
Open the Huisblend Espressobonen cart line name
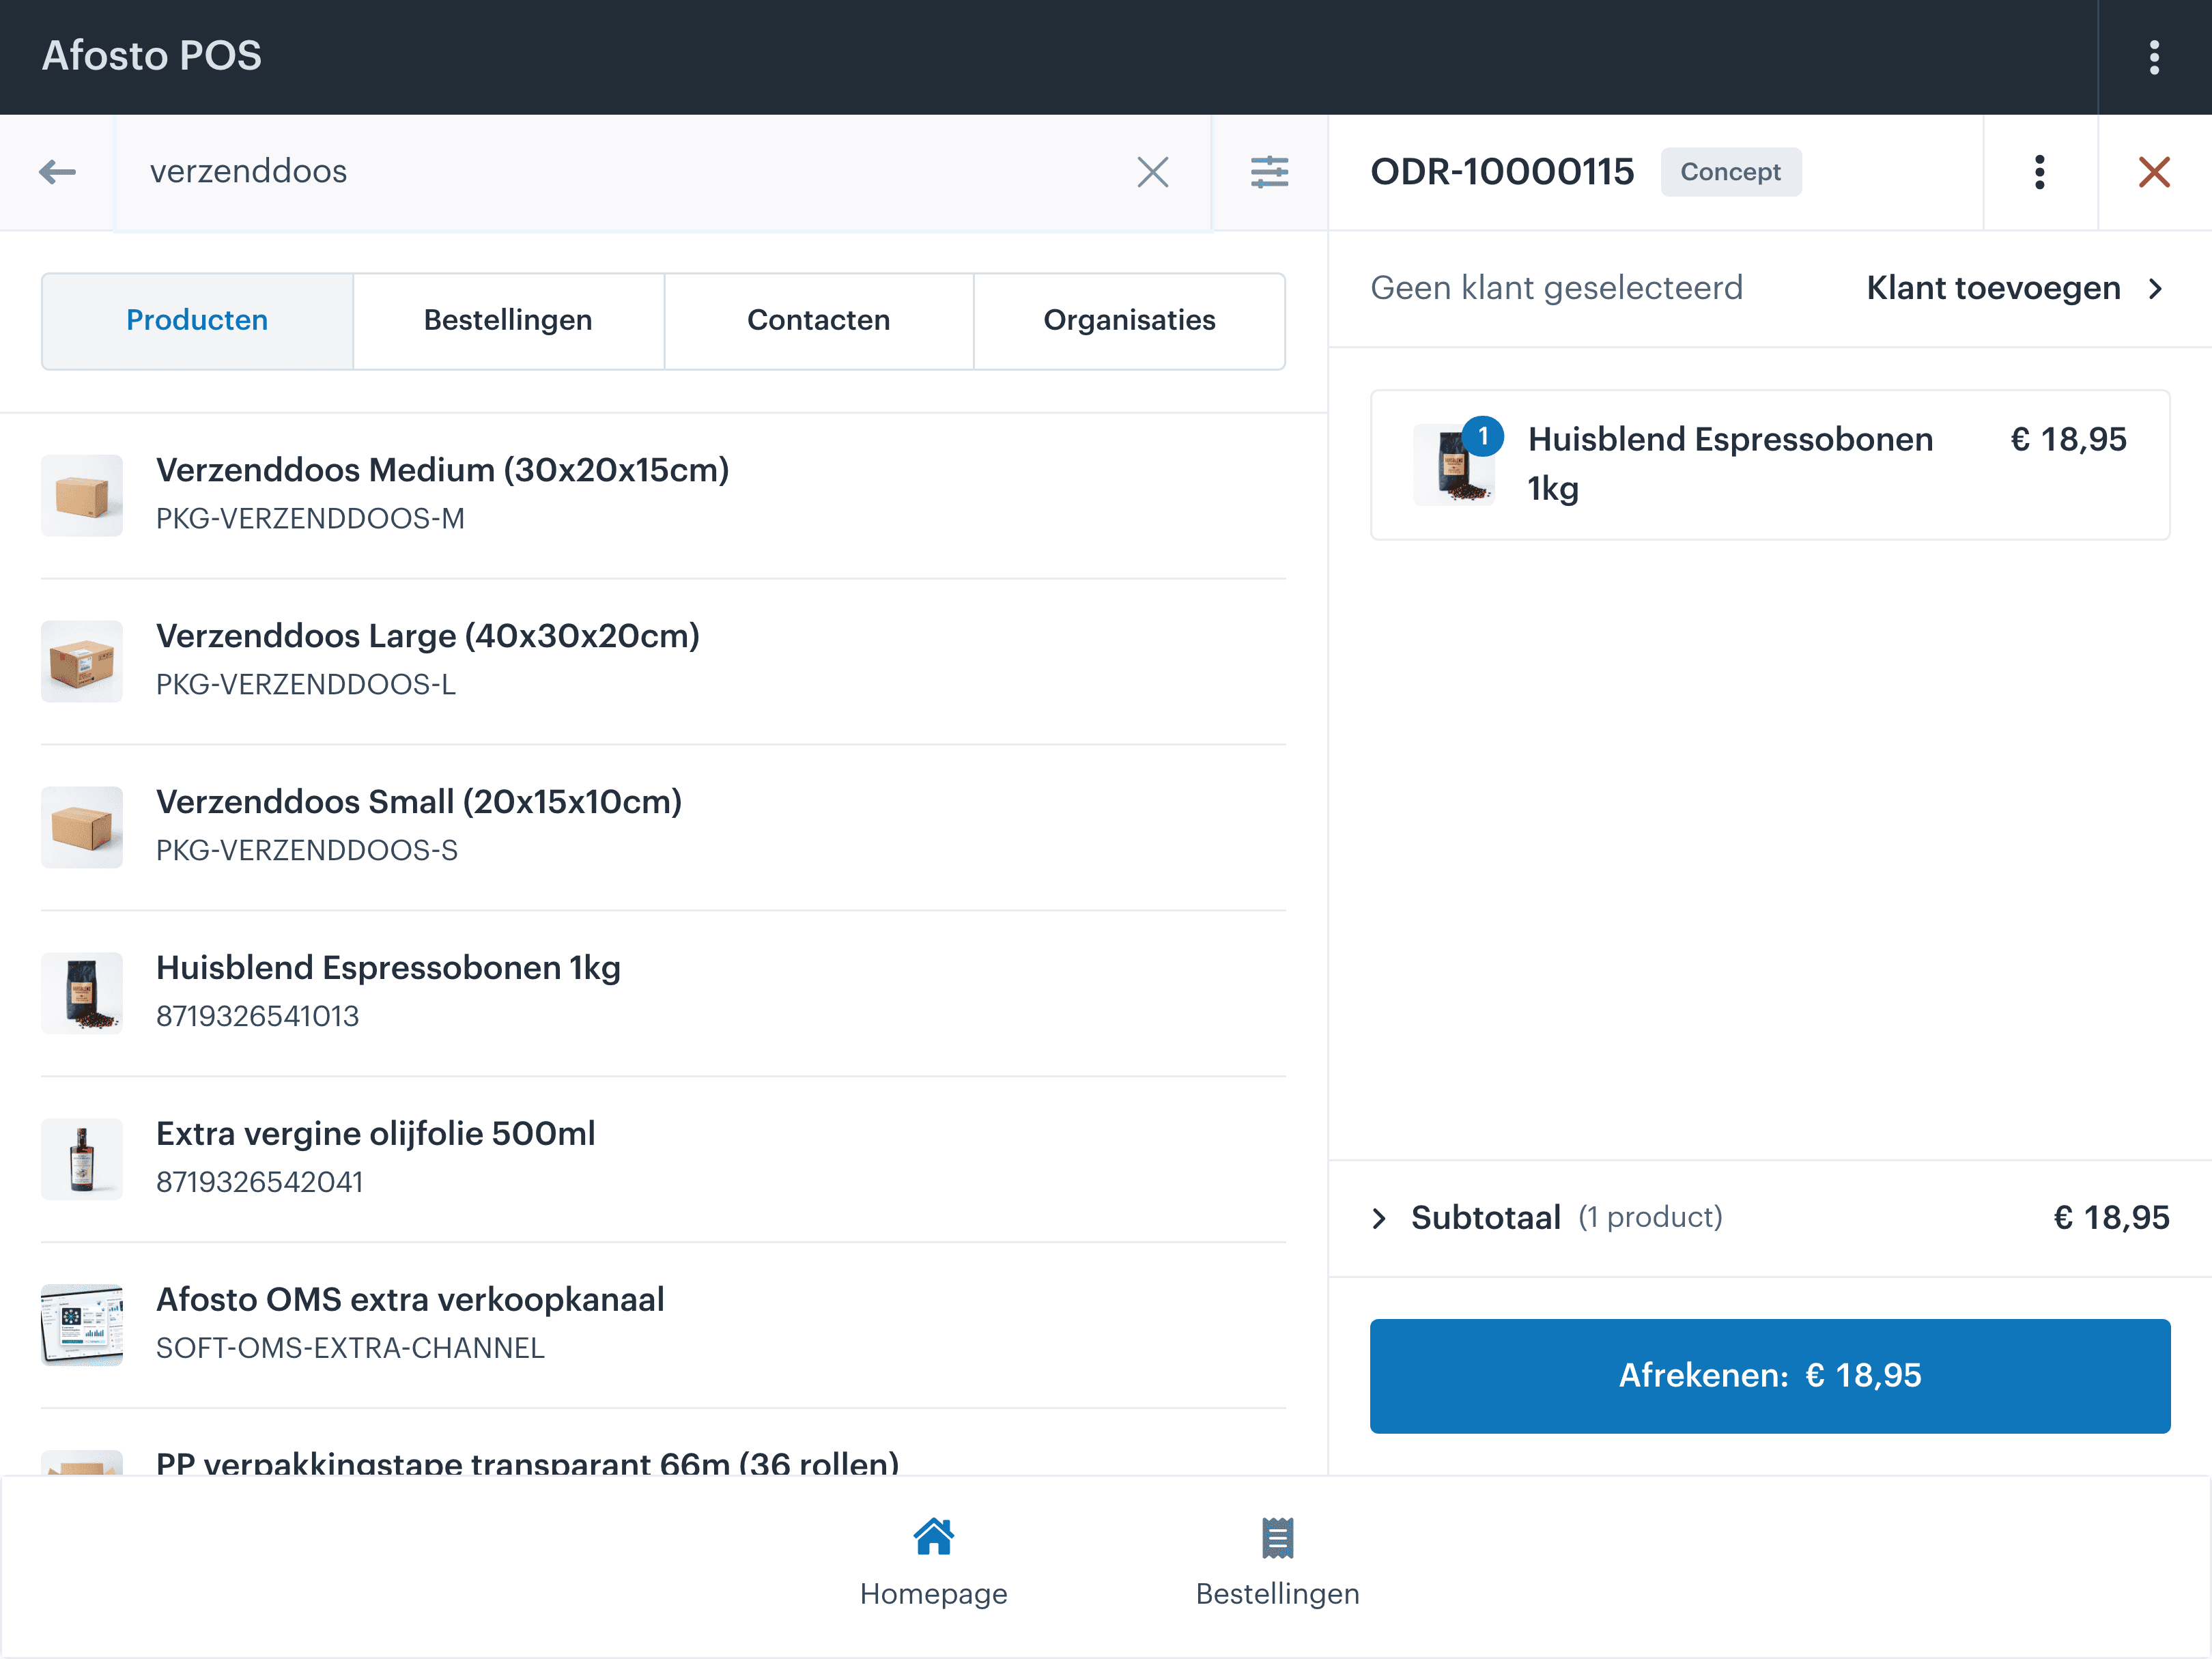1730,465
